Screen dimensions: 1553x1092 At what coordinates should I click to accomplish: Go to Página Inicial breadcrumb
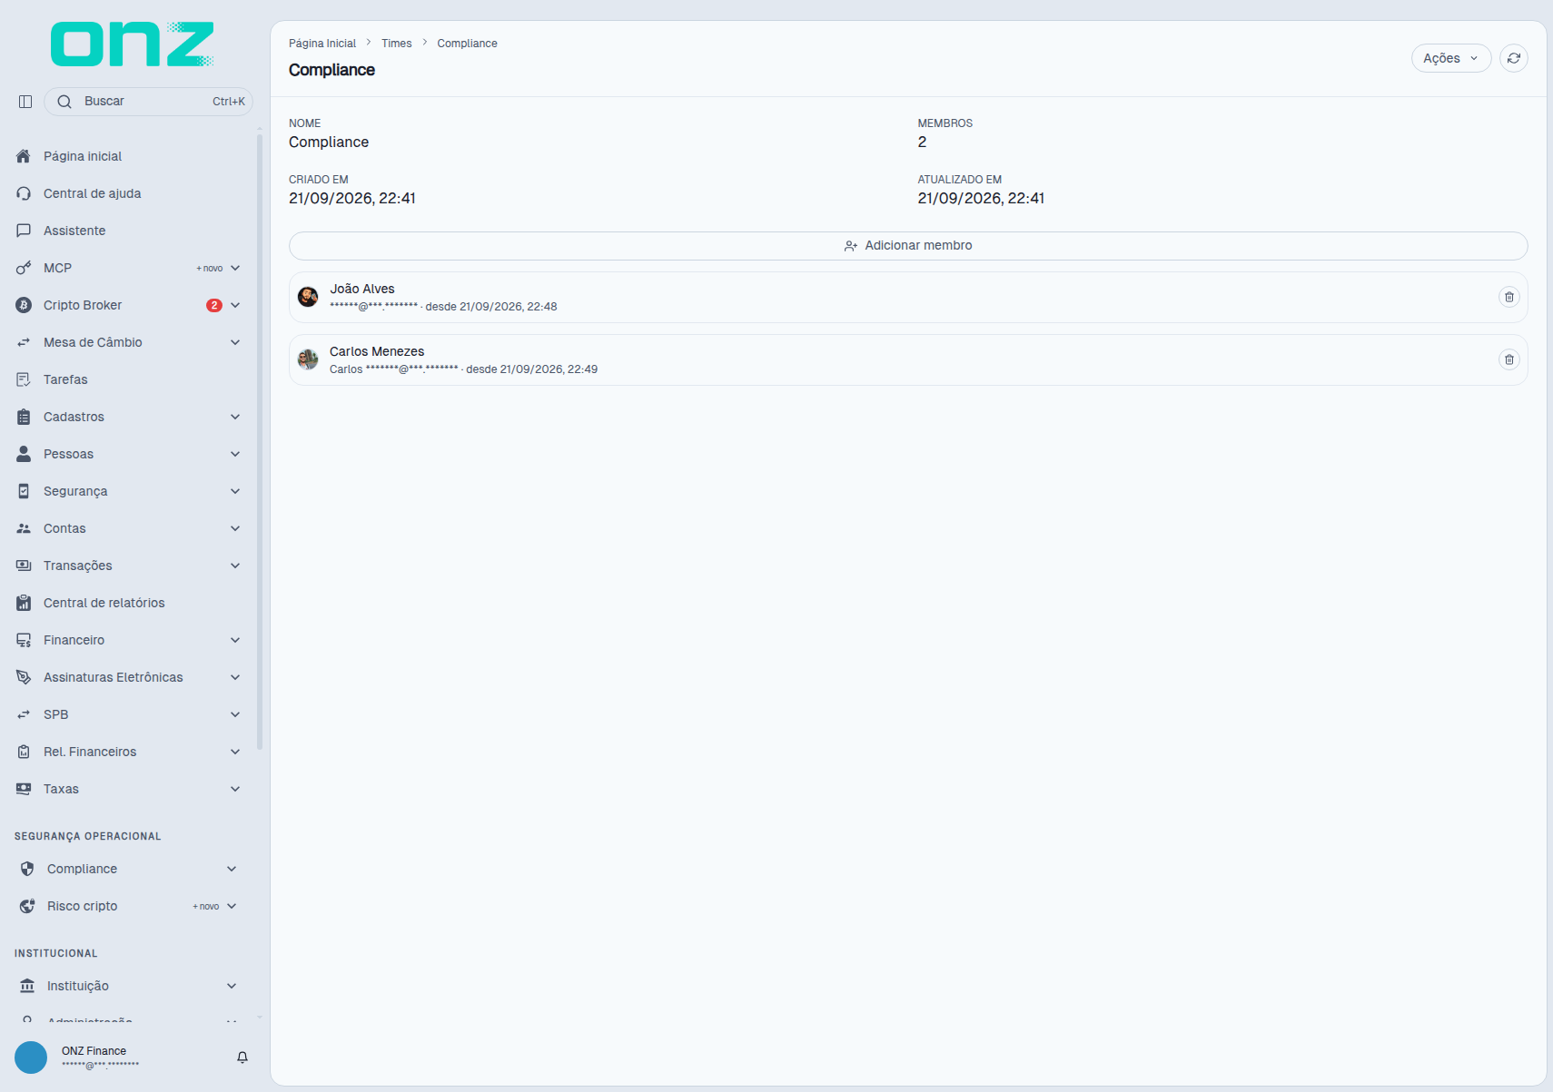click(x=322, y=44)
